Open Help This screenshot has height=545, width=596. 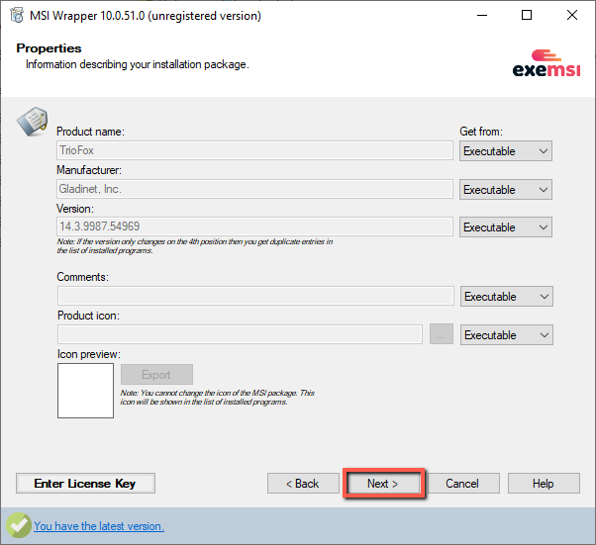544,483
